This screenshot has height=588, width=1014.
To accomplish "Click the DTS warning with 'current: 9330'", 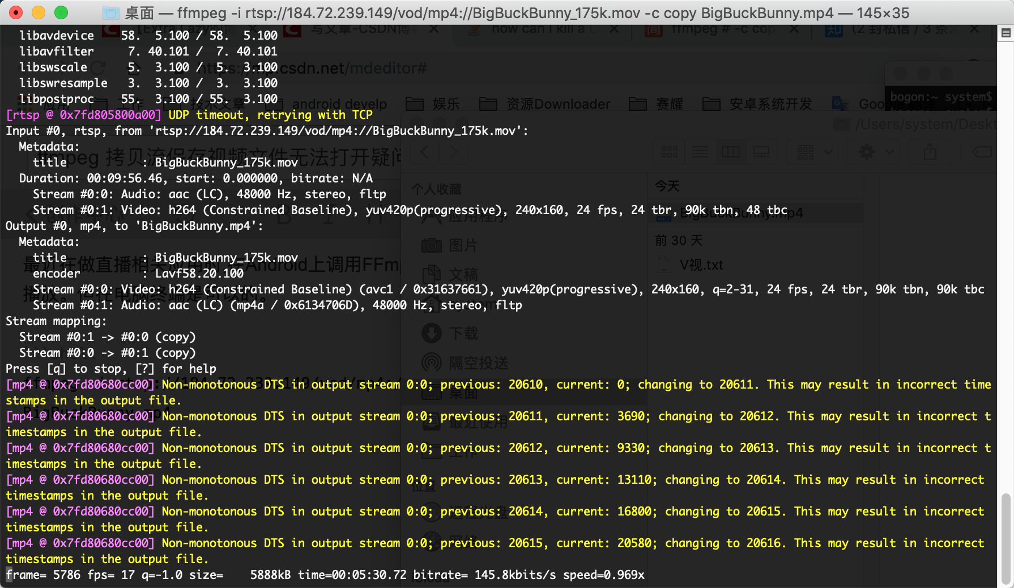I will (x=499, y=455).
